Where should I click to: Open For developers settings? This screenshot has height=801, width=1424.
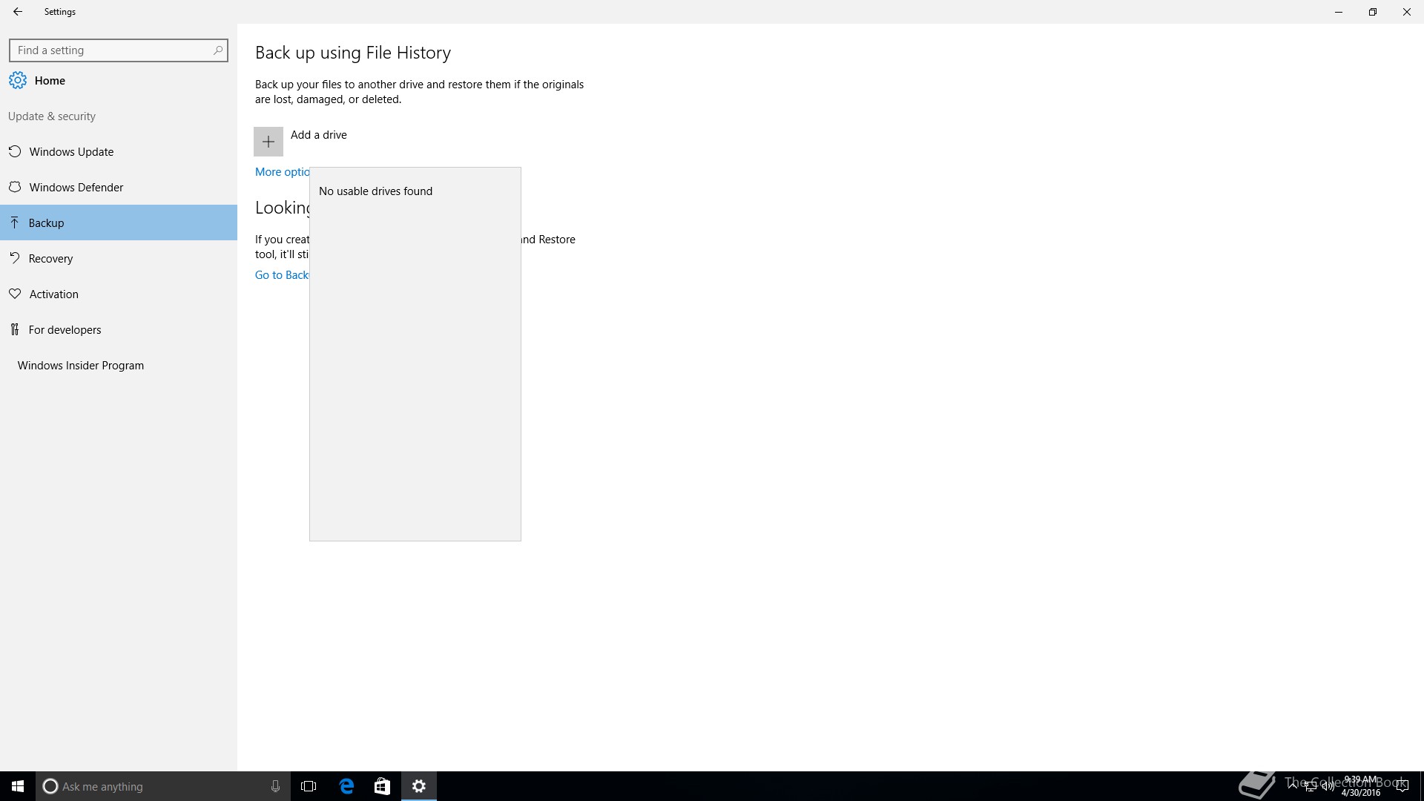click(65, 330)
